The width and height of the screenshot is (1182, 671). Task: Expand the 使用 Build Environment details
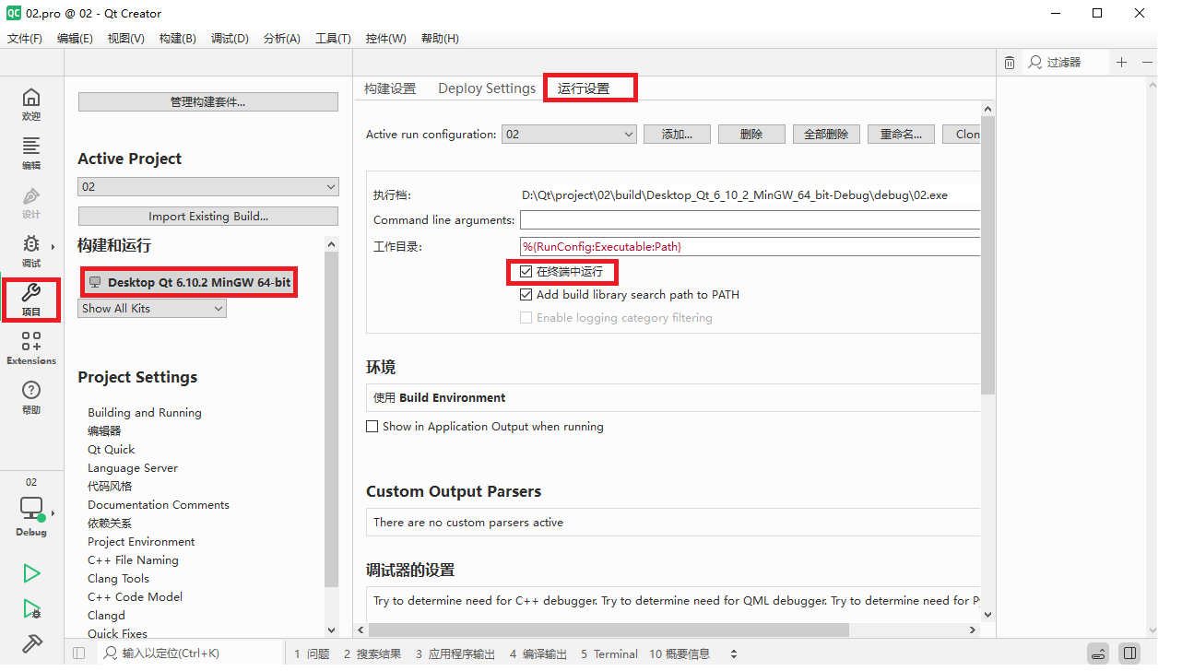pos(673,398)
